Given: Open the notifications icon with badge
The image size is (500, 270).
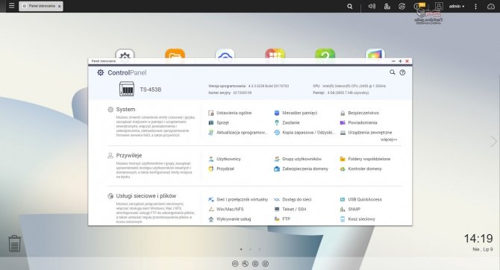Looking at the screenshot, I should coord(419,6).
